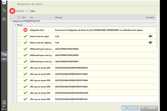Check the Retour Liste des rejets checkbox

(19, 36)
